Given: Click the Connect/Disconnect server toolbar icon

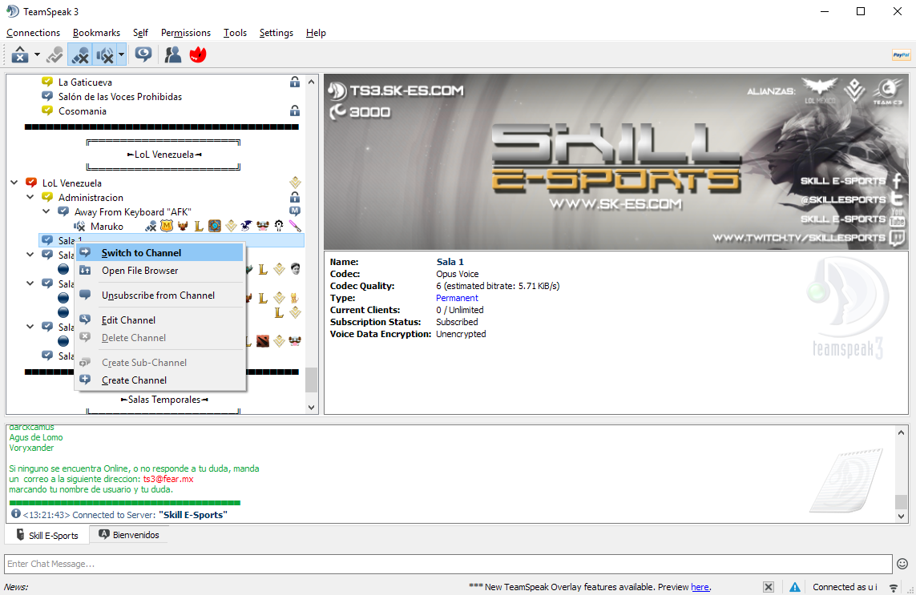Looking at the screenshot, I should [x=20, y=55].
